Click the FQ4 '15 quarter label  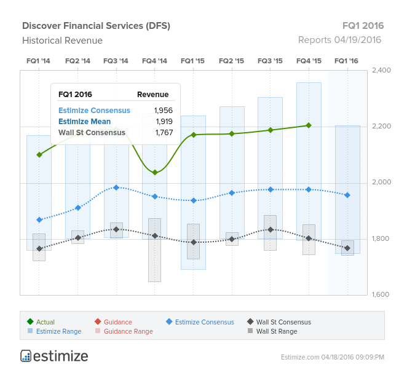pos(309,61)
